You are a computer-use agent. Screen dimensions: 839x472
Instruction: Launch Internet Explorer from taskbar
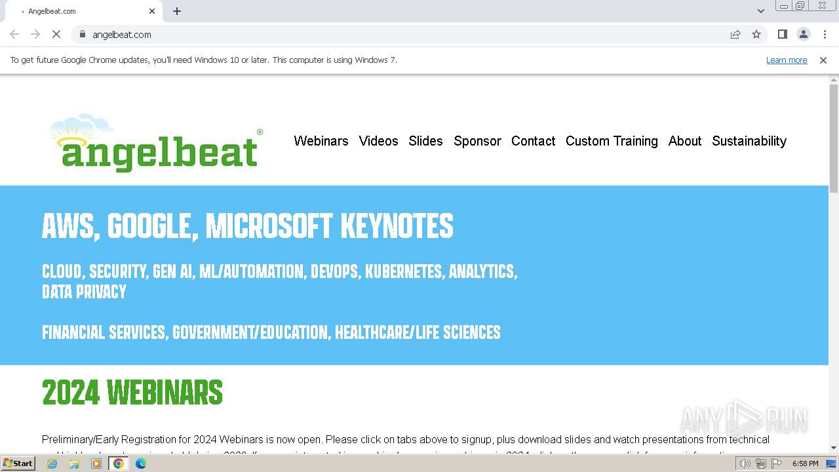[52, 463]
